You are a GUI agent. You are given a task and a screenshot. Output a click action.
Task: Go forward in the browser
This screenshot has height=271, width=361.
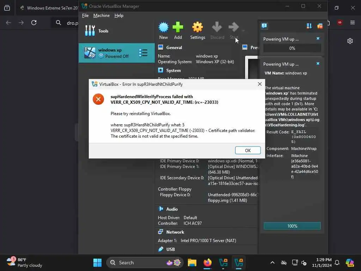click(21, 23)
